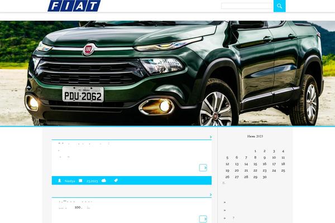335x223 pixels.
Task: Click the blue magnifier search button
Action: pos(280,6)
